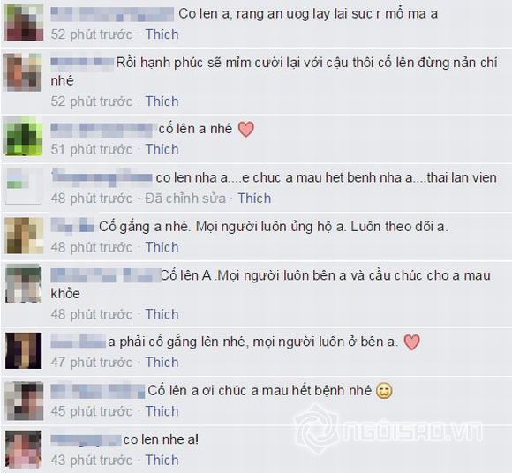Click Thích under 'chúc a mau hết bệnh nhé'
512x473 pixels.
162,411
